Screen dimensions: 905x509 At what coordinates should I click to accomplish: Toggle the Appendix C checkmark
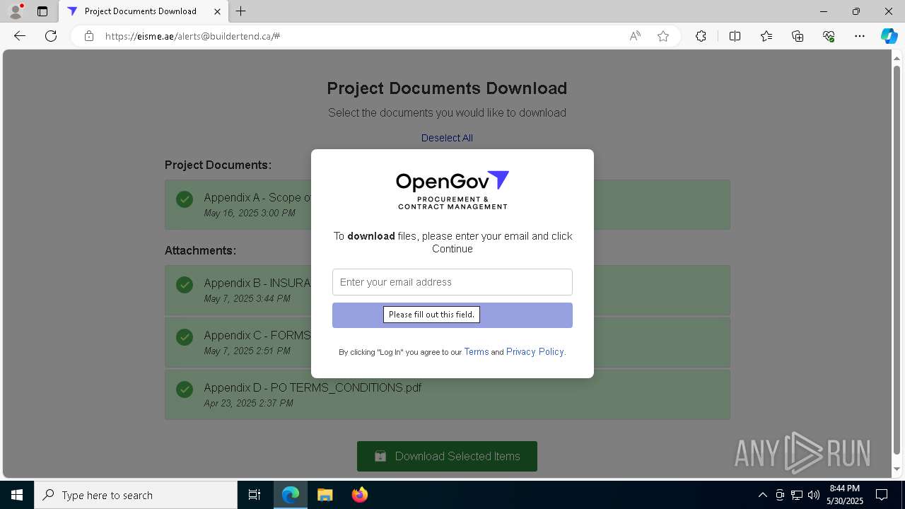pyautogui.click(x=185, y=337)
